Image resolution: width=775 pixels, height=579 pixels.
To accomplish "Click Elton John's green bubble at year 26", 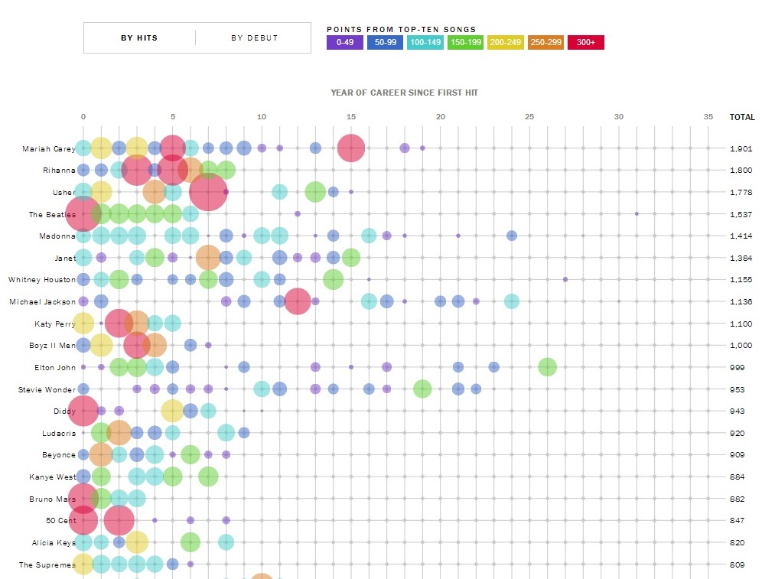I will [547, 367].
